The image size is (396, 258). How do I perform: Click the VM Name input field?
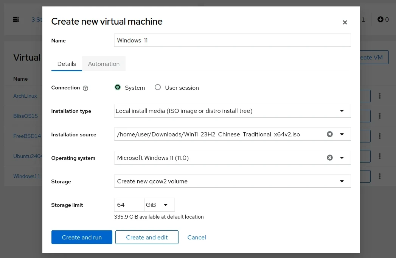(x=232, y=40)
